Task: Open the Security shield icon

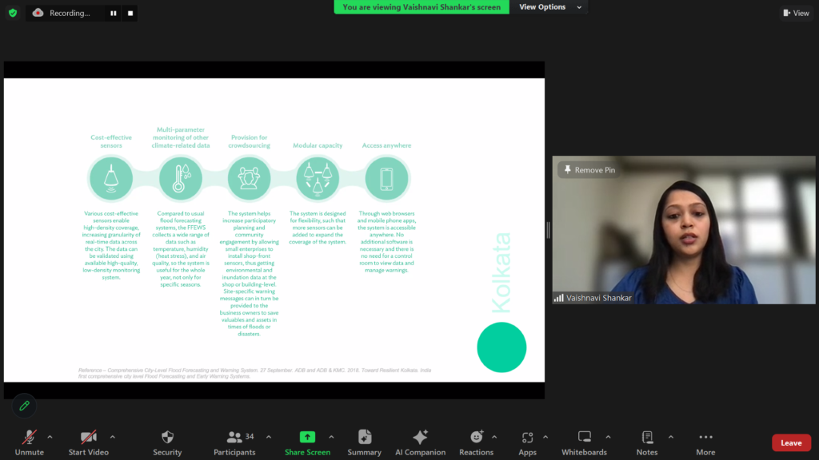Action: [167, 438]
